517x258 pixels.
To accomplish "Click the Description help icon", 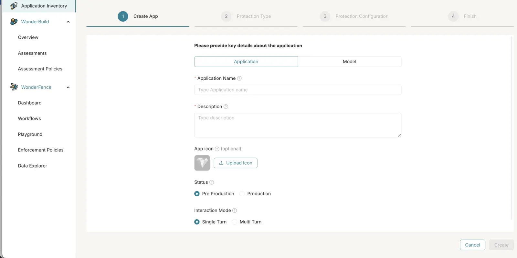I will tap(226, 107).
